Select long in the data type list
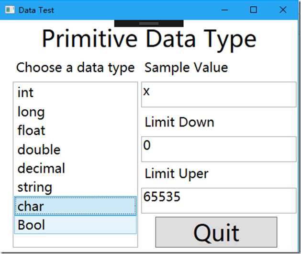301x254 pixels. (x=75, y=111)
